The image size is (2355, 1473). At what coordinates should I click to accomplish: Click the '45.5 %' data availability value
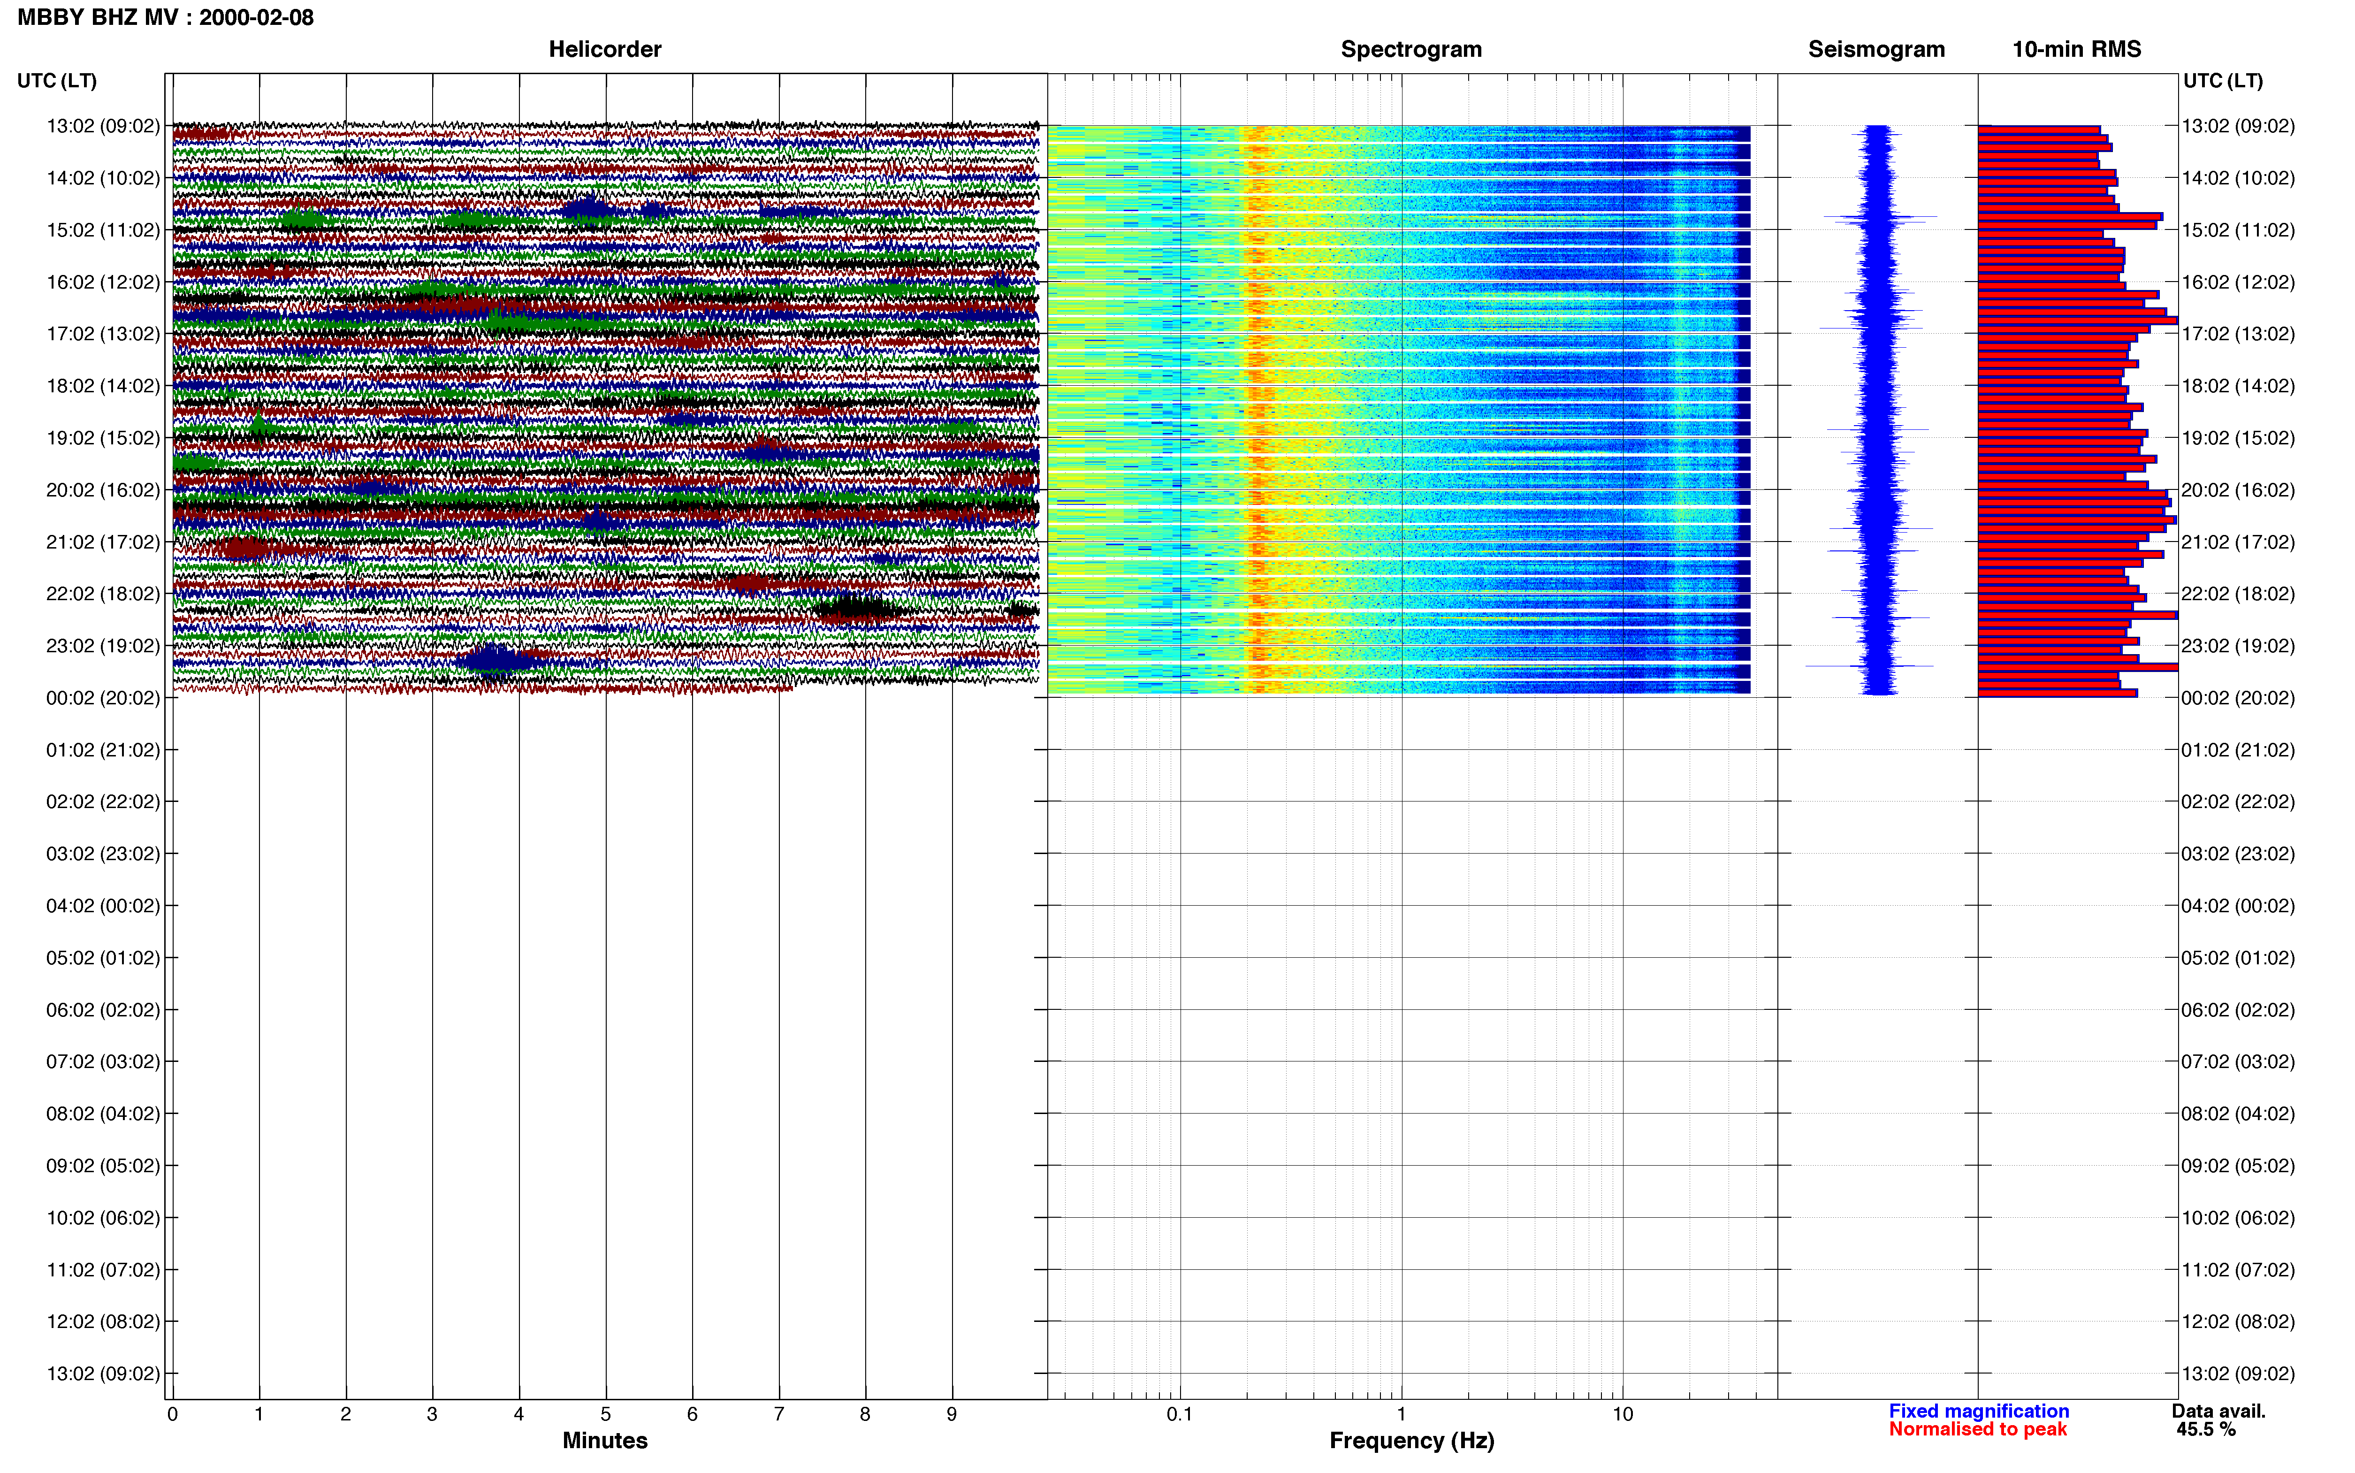point(2206,1430)
